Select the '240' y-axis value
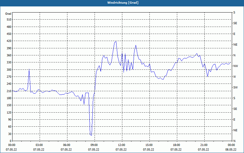 click(9, 84)
